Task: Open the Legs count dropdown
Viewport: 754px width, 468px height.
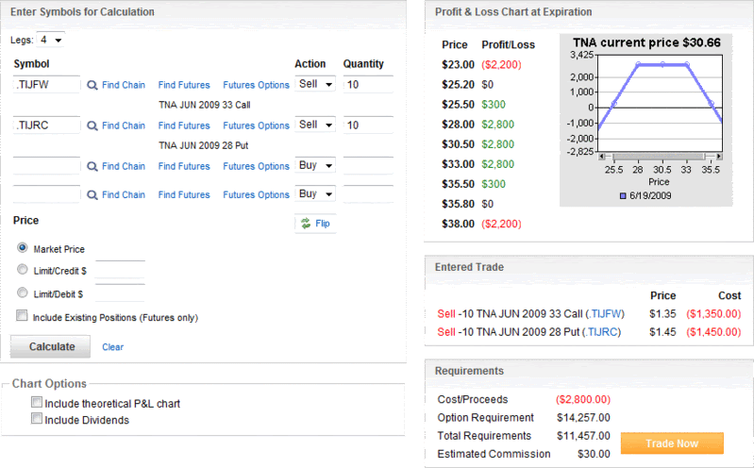Action: click(51, 40)
